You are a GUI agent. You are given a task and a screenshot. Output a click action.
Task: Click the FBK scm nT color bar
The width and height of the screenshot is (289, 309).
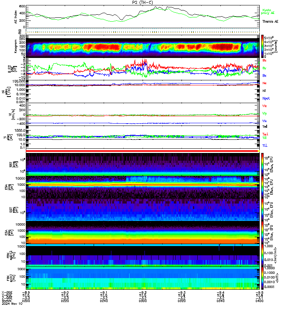262,278
